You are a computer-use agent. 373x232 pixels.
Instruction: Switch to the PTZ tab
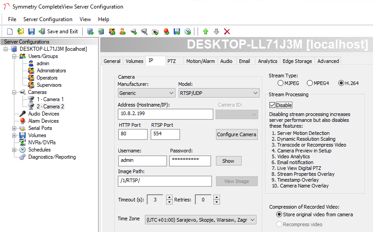click(171, 61)
